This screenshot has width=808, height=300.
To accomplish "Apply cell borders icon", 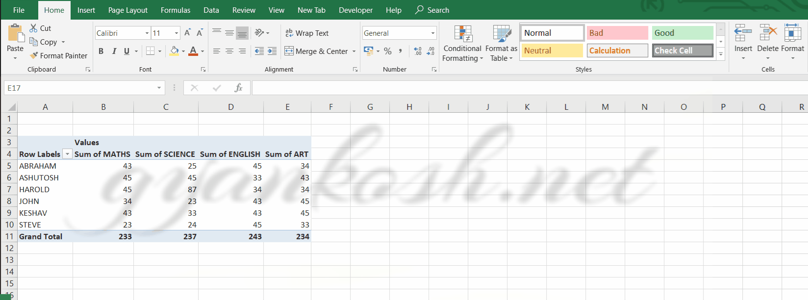I will click(x=151, y=51).
